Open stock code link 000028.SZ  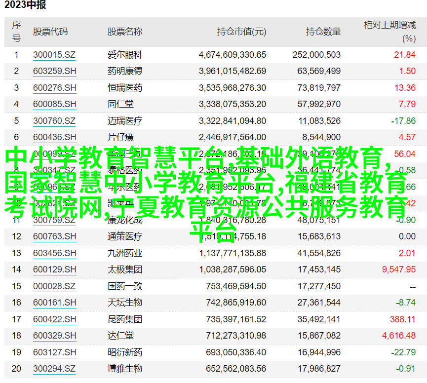pos(54,286)
